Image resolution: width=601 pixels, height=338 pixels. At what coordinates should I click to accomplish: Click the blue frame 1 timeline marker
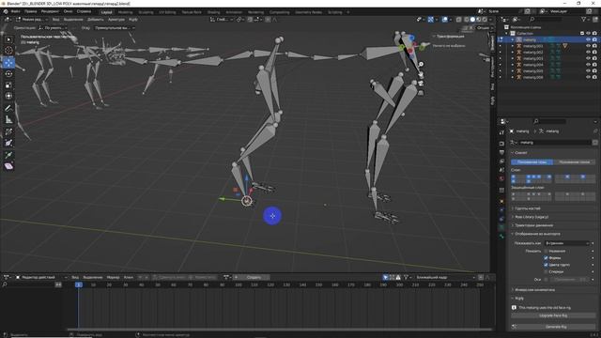click(x=79, y=284)
